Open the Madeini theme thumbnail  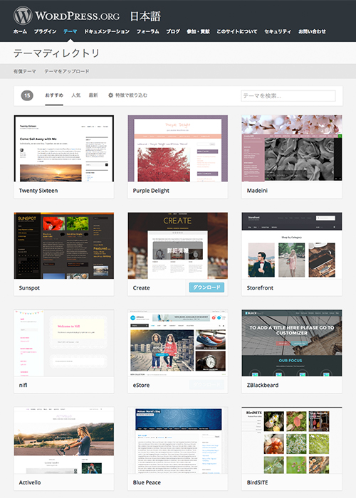pyautogui.click(x=292, y=148)
